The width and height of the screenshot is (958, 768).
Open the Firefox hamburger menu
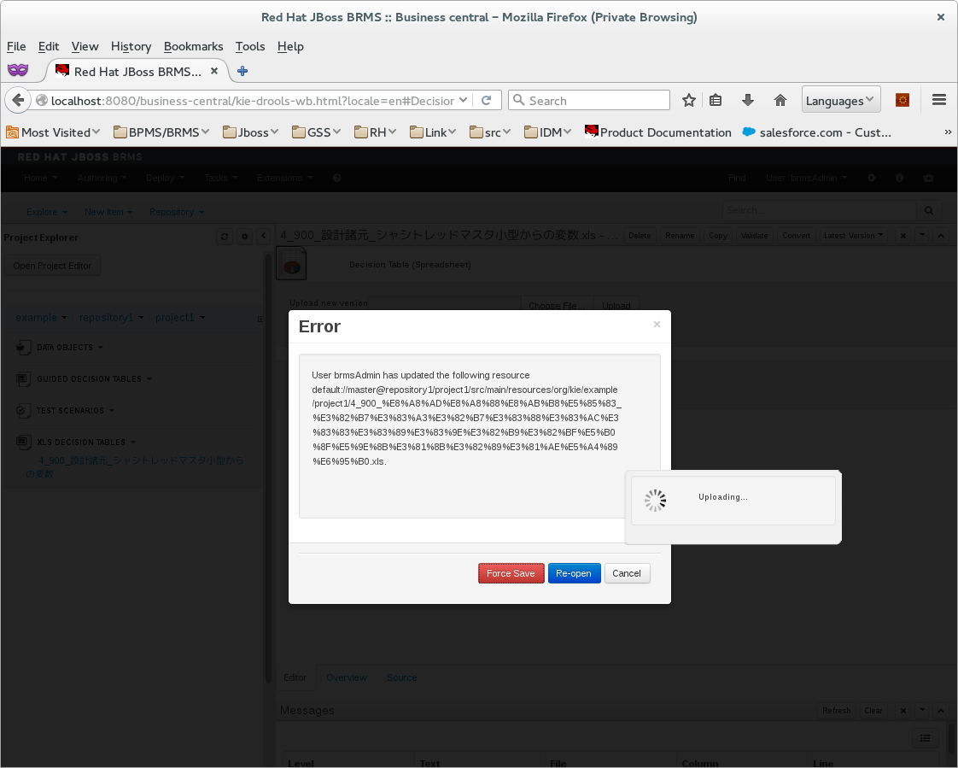(939, 100)
